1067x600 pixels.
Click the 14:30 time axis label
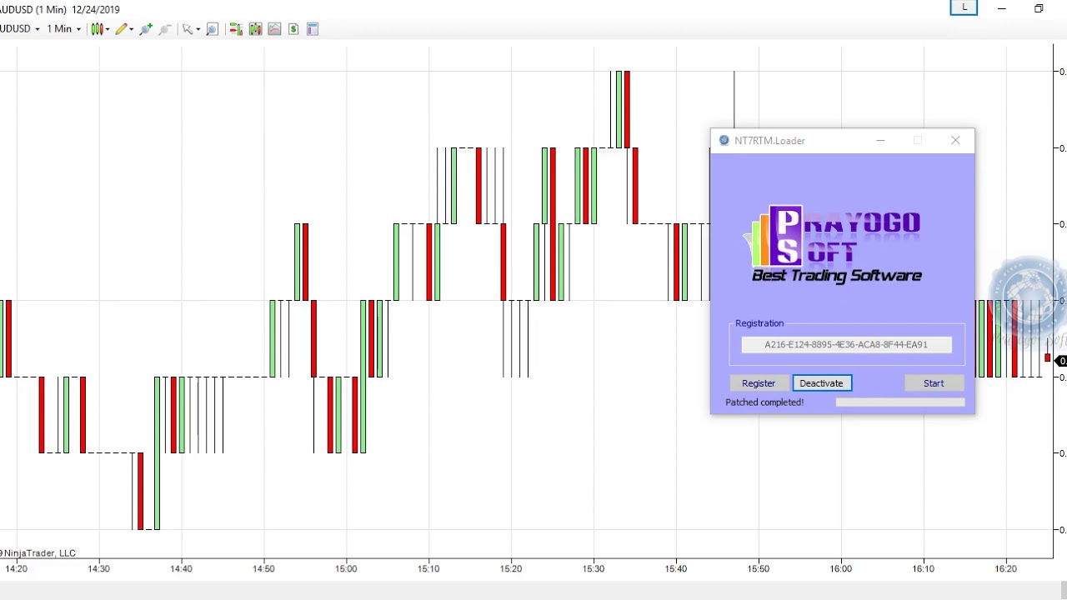[98, 568]
